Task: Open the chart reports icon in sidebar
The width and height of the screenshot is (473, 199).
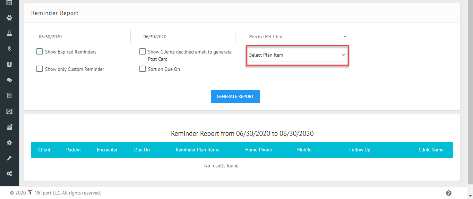Action: (9, 127)
